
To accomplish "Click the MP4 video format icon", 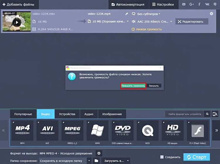I will coord(22,130).
